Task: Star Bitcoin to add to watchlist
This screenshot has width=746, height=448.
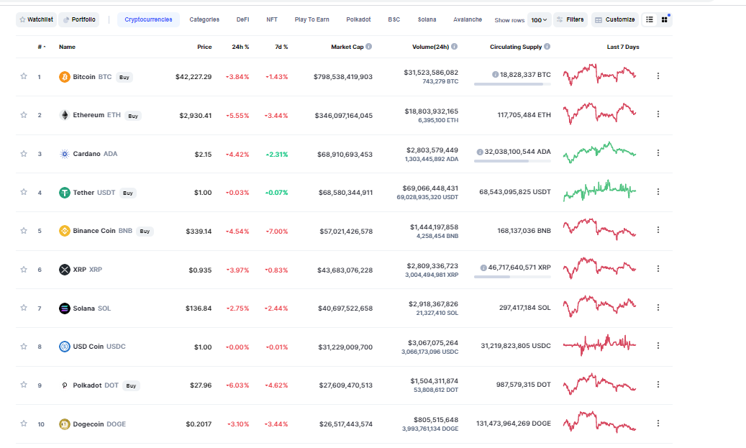Action: coord(24,76)
